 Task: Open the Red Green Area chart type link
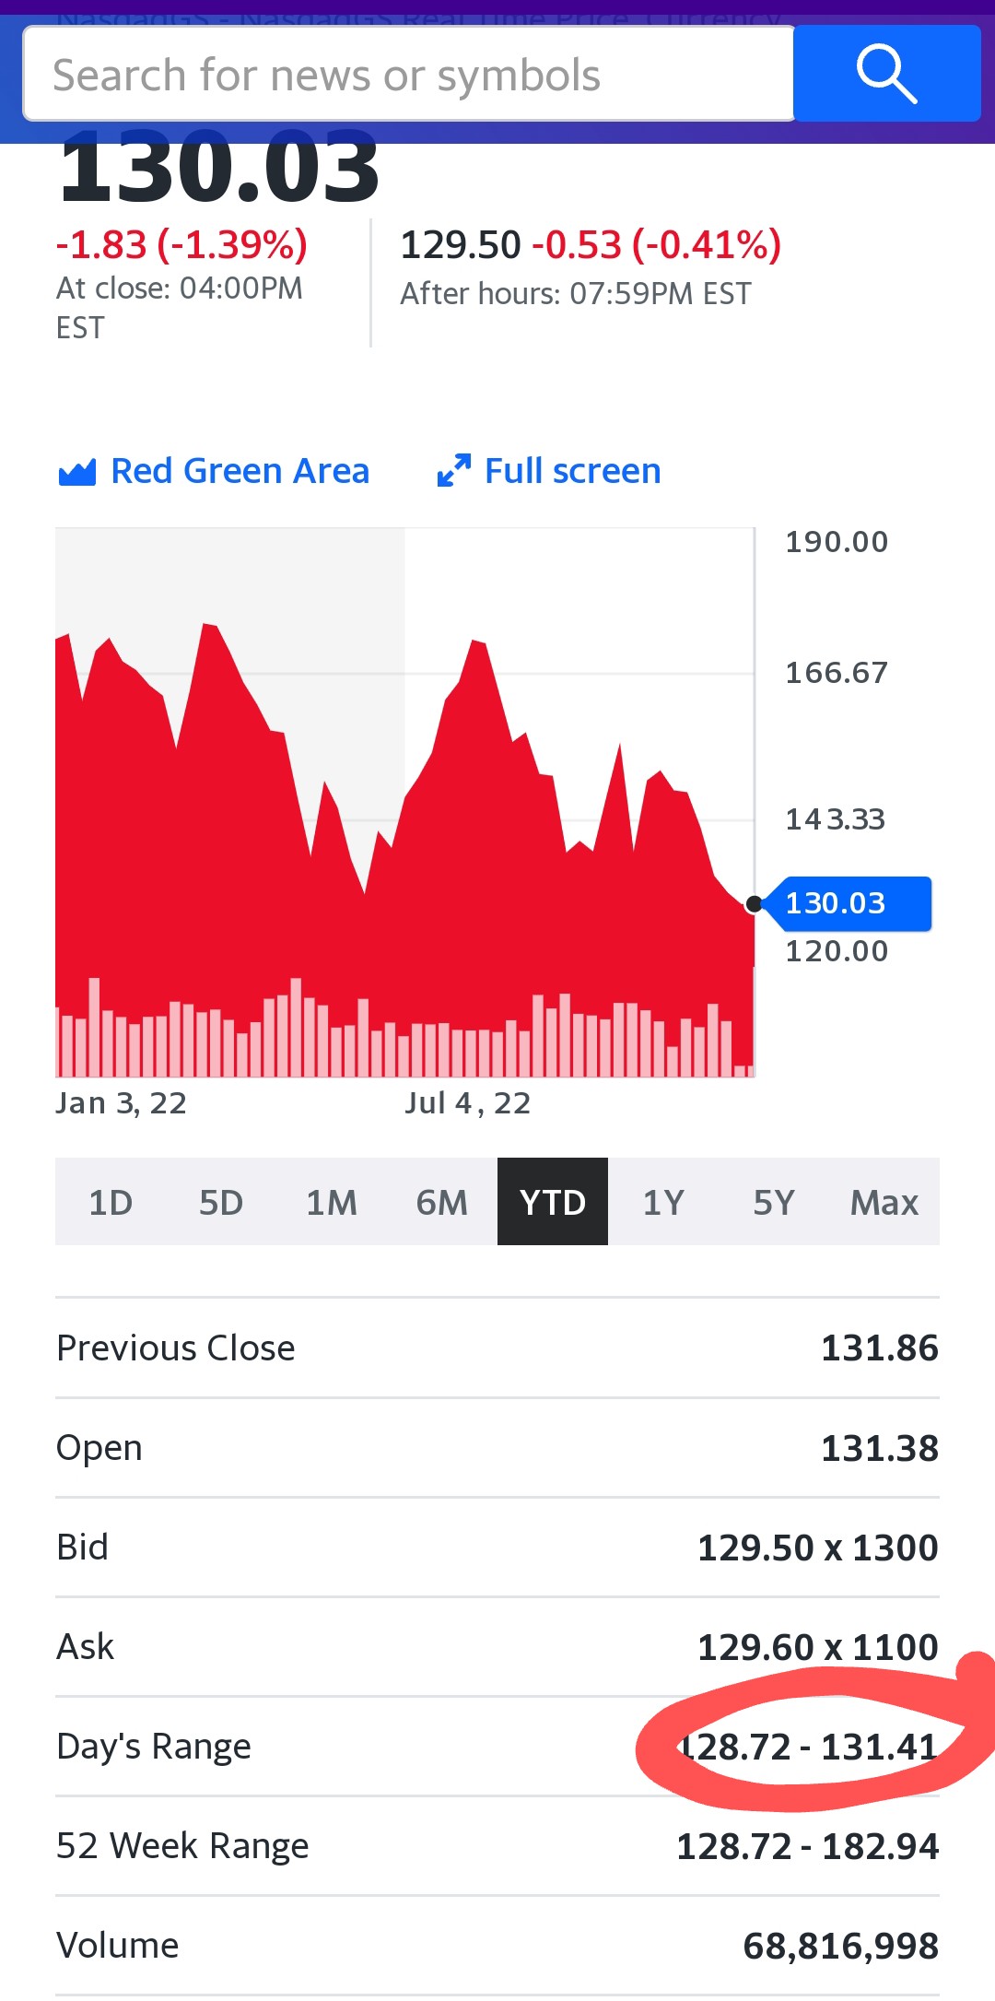point(240,471)
